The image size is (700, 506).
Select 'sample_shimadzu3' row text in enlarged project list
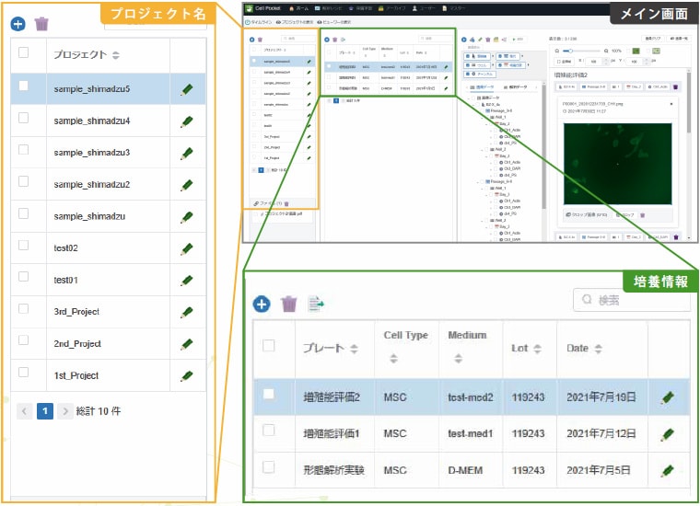point(92,153)
